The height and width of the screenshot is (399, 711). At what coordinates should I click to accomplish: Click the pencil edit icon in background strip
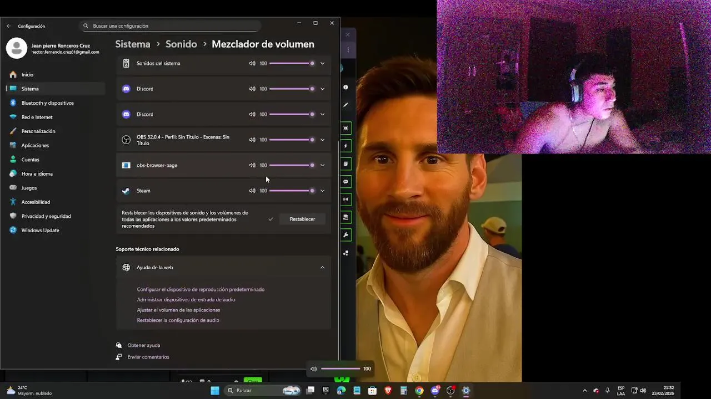pos(346,105)
